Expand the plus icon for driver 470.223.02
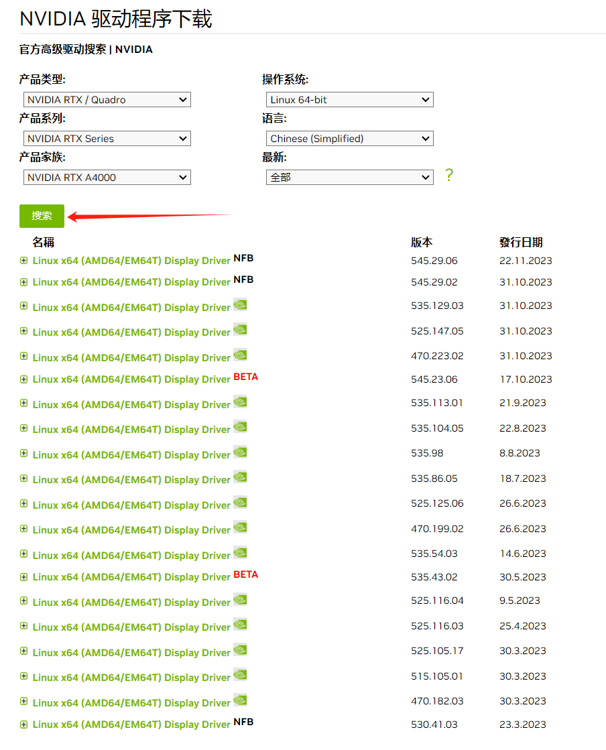 [24, 356]
